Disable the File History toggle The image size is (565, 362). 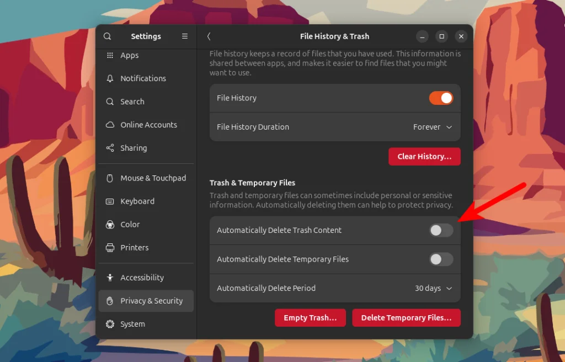click(x=440, y=98)
